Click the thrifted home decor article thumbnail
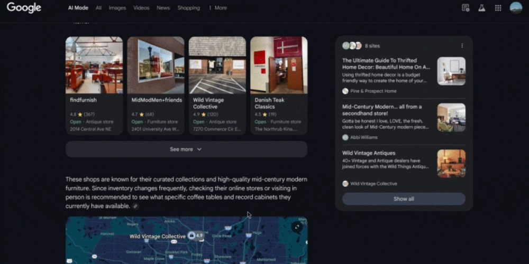The width and height of the screenshot is (529, 264). click(x=451, y=71)
